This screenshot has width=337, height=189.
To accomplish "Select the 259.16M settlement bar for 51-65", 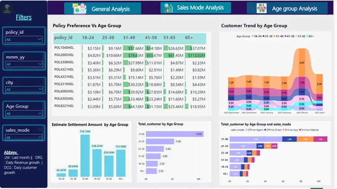I will (109, 166).
